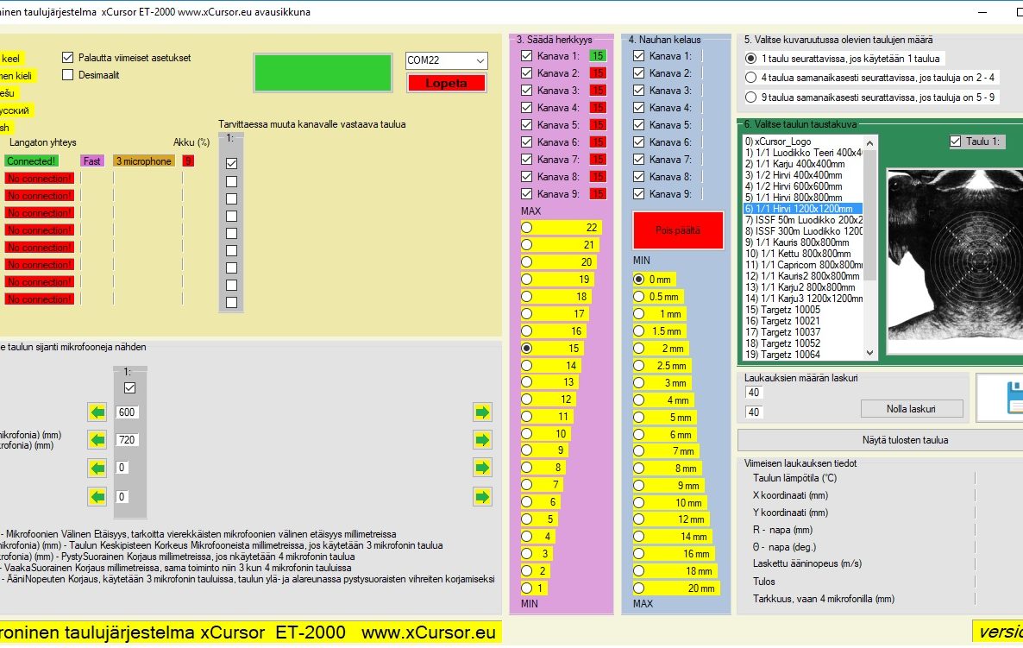Toggle the Taulu 1 checkbox
1023x648 pixels.
(955, 141)
